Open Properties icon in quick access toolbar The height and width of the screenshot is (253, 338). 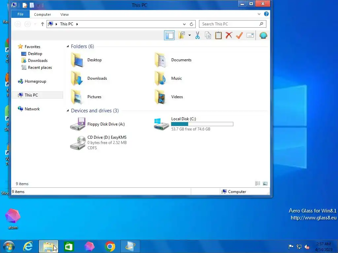(x=25, y=5)
